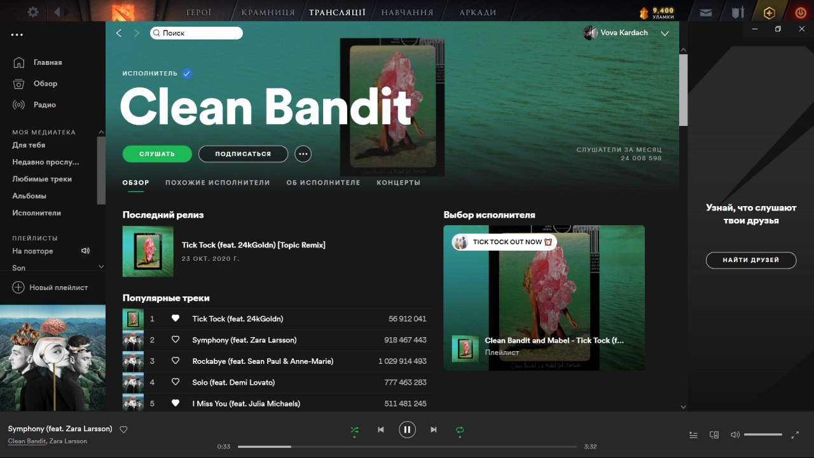Enter fullscreen mode icon
The image size is (814, 458).
[795, 435]
